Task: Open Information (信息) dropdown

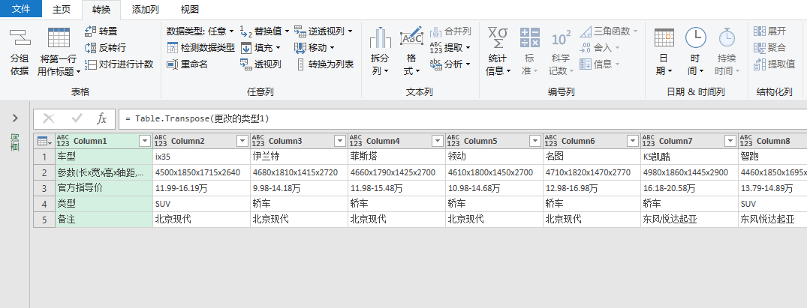Action: pyautogui.click(x=600, y=64)
